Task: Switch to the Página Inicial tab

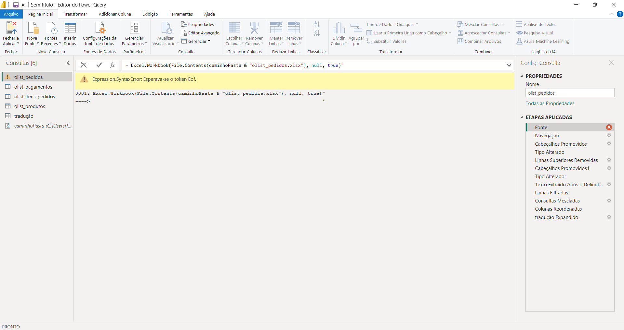Action: tap(40, 14)
